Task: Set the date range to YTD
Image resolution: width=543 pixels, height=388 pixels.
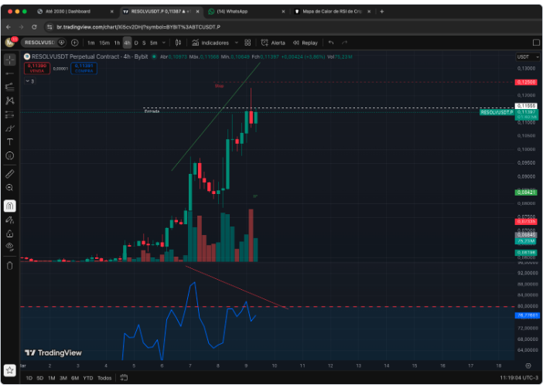Action: [x=87, y=378]
